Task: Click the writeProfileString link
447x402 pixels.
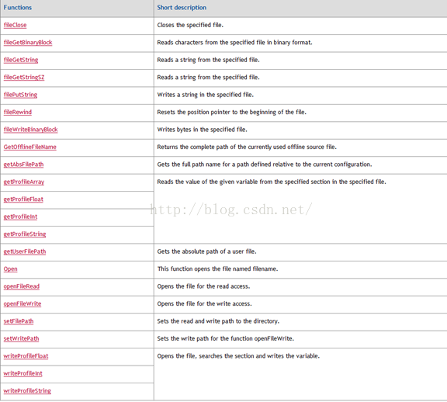Action: 27,390
